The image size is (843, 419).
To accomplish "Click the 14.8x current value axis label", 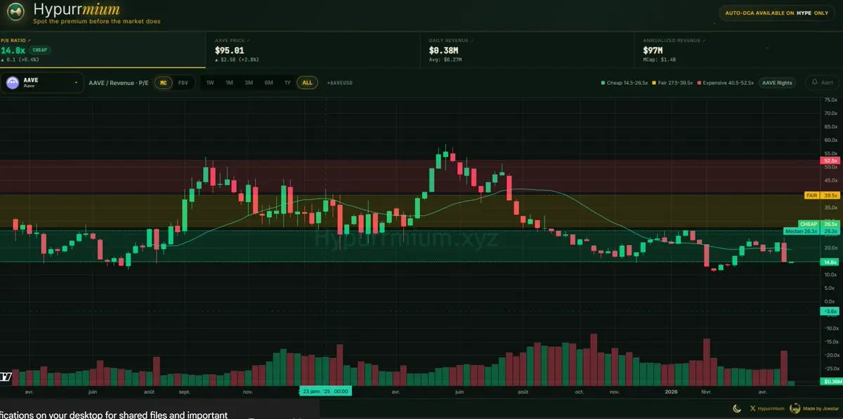I will (x=831, y=262).
